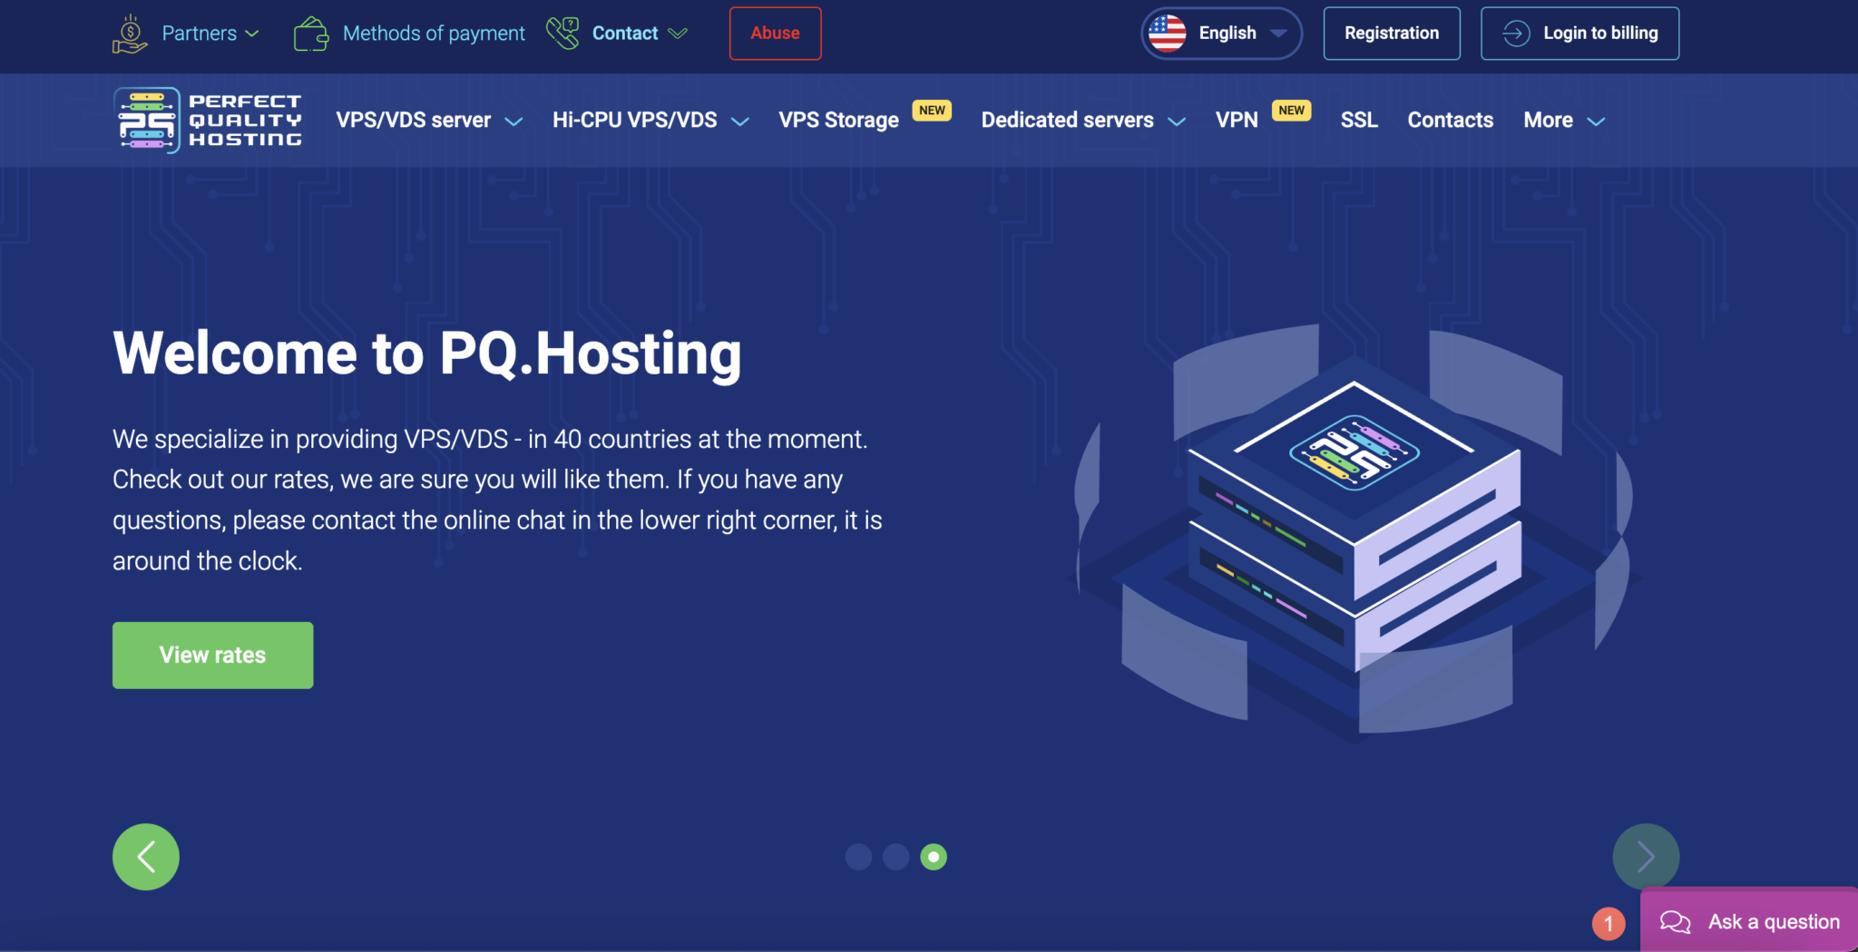Open the Contacts menu item

pyautogui.click(x=1449, y=119)
